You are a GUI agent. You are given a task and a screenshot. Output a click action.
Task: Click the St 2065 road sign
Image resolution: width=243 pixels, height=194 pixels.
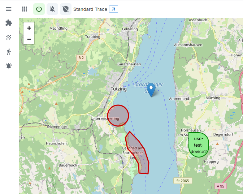pos(182,180)
